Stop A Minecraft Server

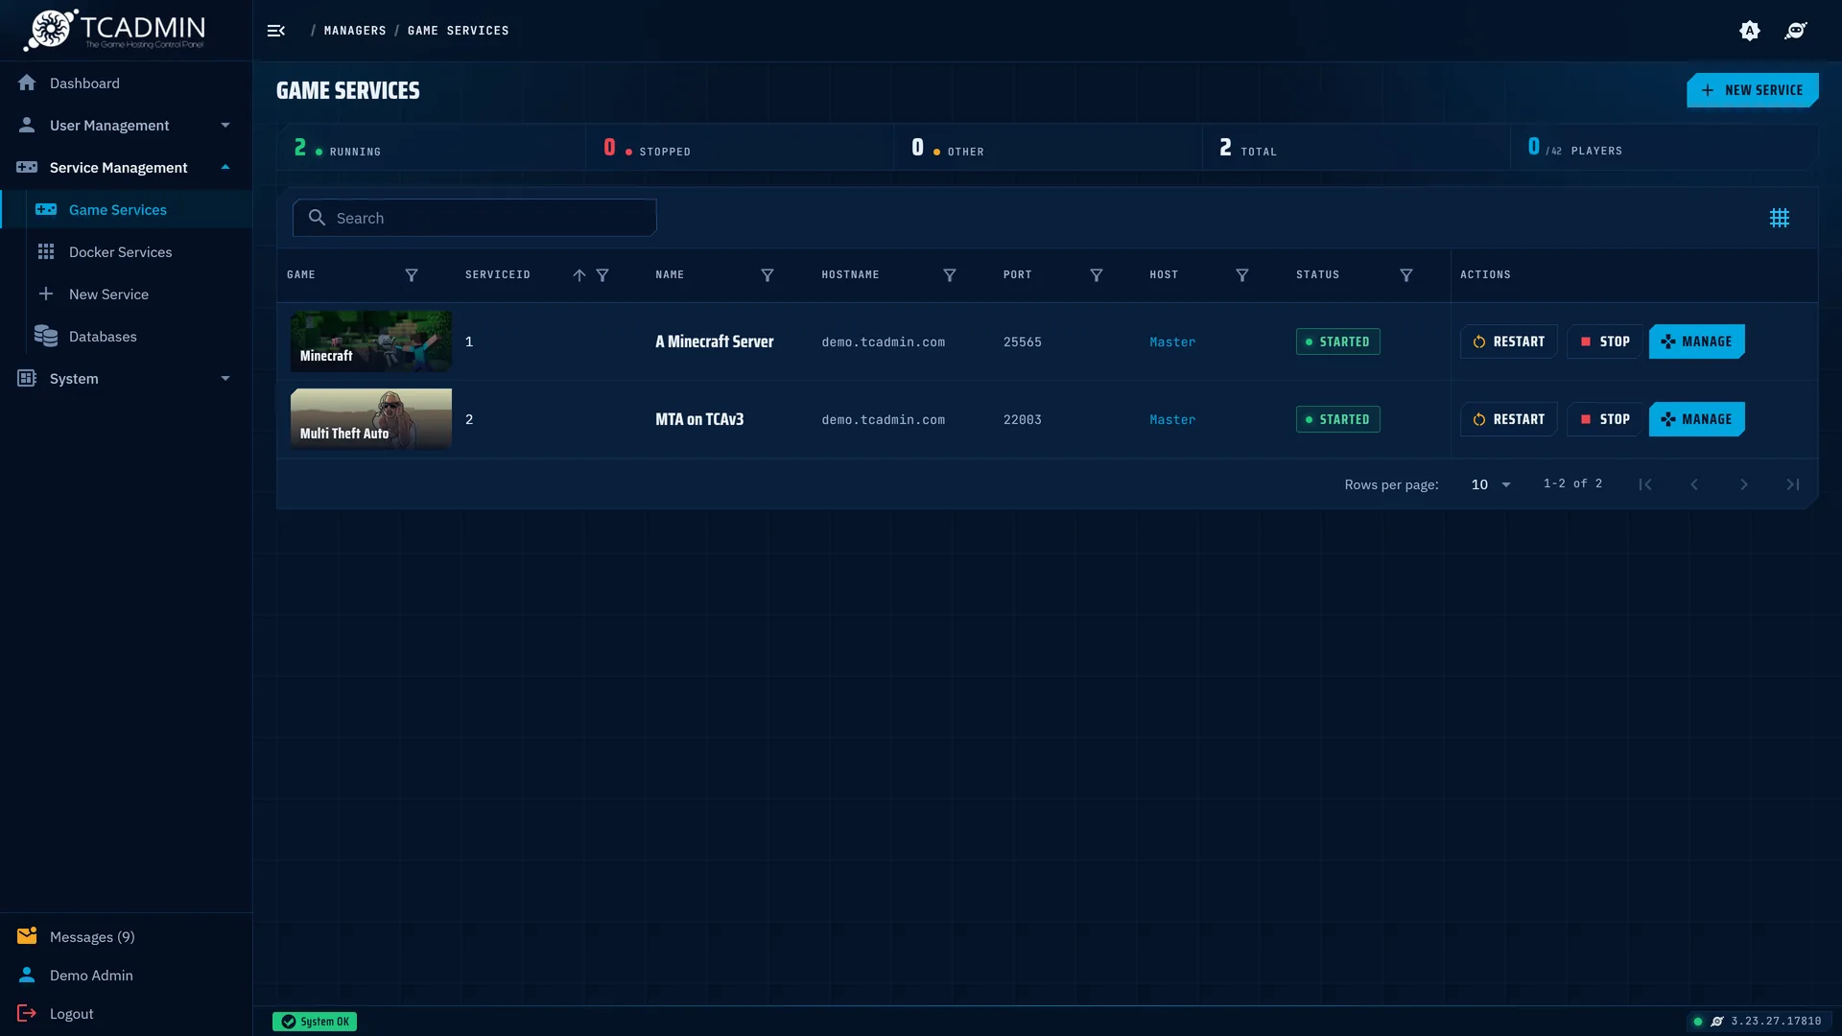[x=1605, y=341]
